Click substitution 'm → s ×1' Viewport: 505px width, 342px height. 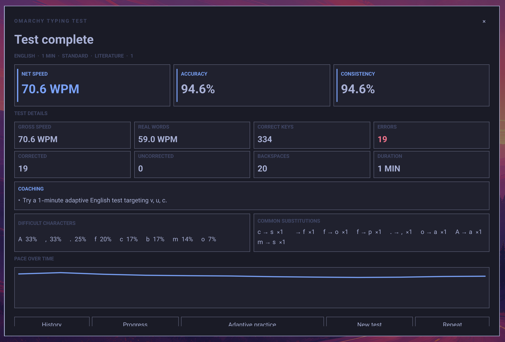coord(271,242)
